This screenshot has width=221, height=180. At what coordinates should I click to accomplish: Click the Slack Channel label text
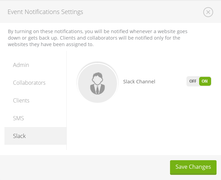[x=139, y=82]
